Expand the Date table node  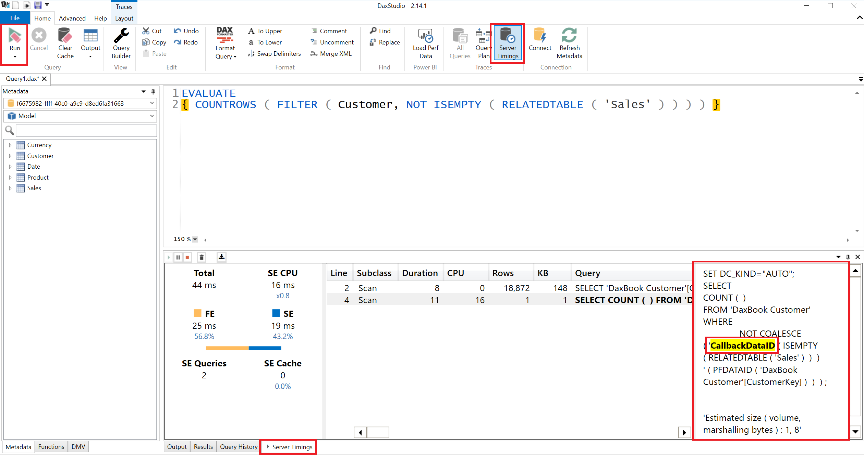10,167
